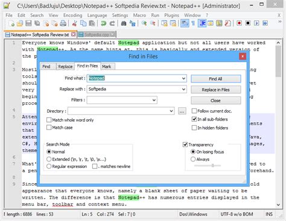Open the Filters dropdown arrow

154,100
